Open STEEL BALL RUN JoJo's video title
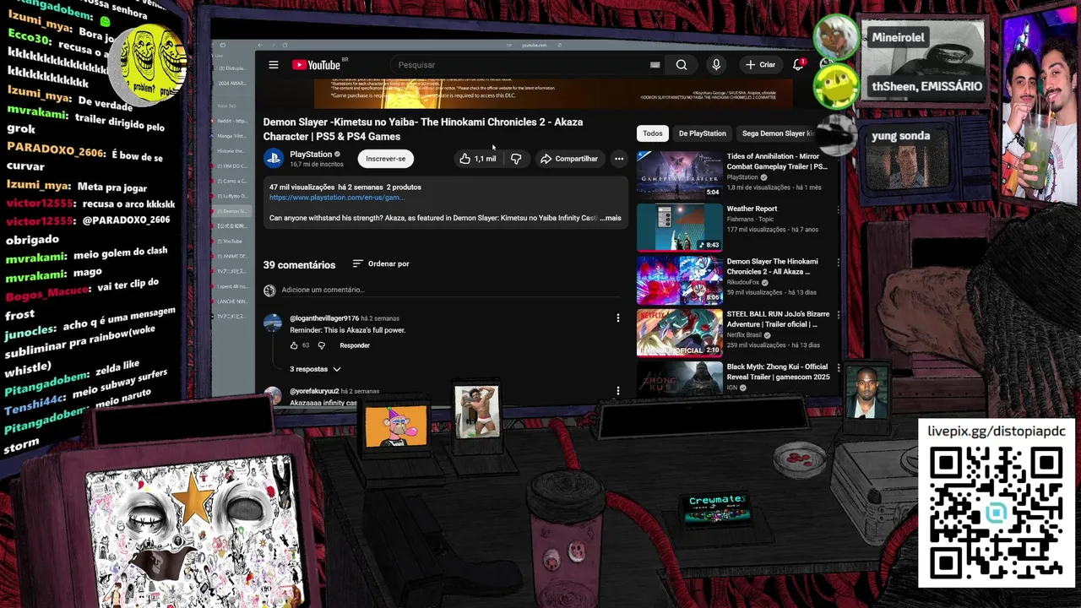 pyautogui.click(x=778, y=319)
